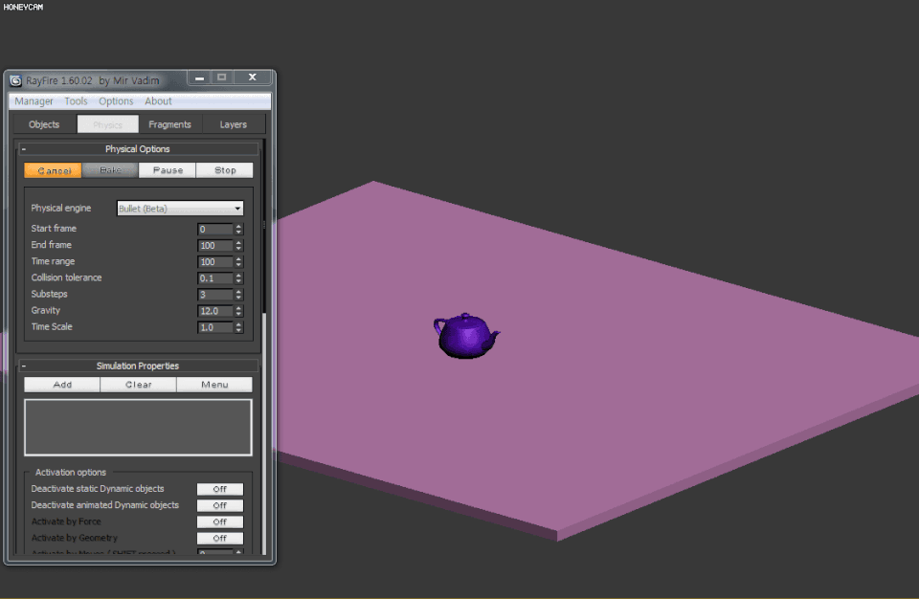Click the RayFire window title icon

point(16,80)
